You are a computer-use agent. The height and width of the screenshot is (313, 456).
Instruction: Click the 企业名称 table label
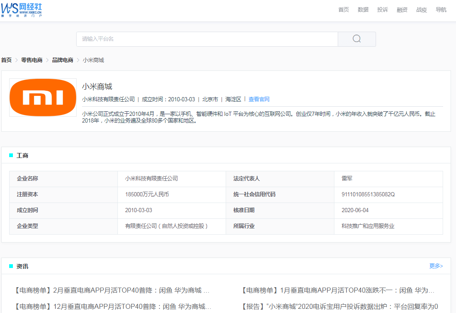pos(27,178)
